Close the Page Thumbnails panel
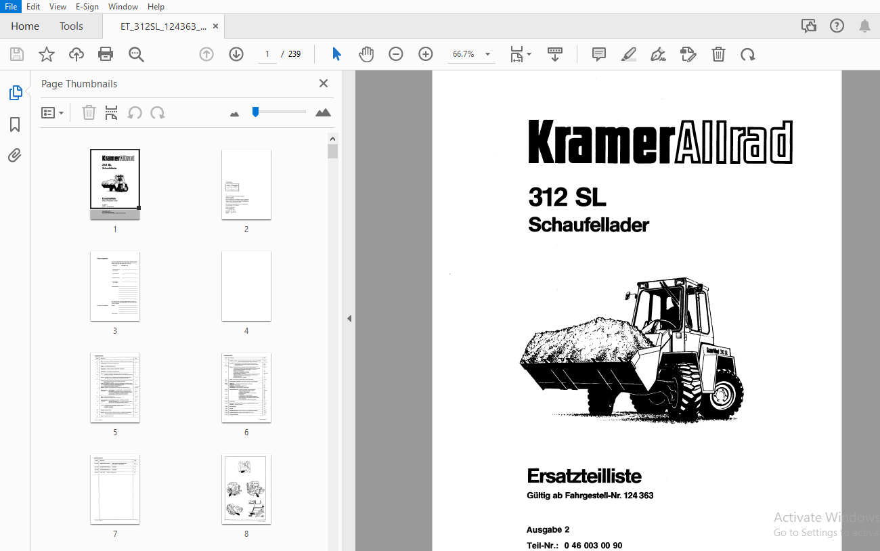The width and height of the screenshot is (880, 551). point(324,83)
